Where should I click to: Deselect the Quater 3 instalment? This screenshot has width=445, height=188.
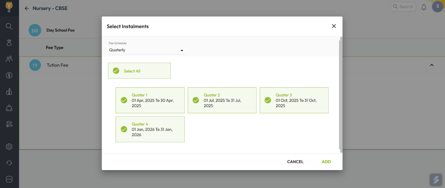pos(268,100)
